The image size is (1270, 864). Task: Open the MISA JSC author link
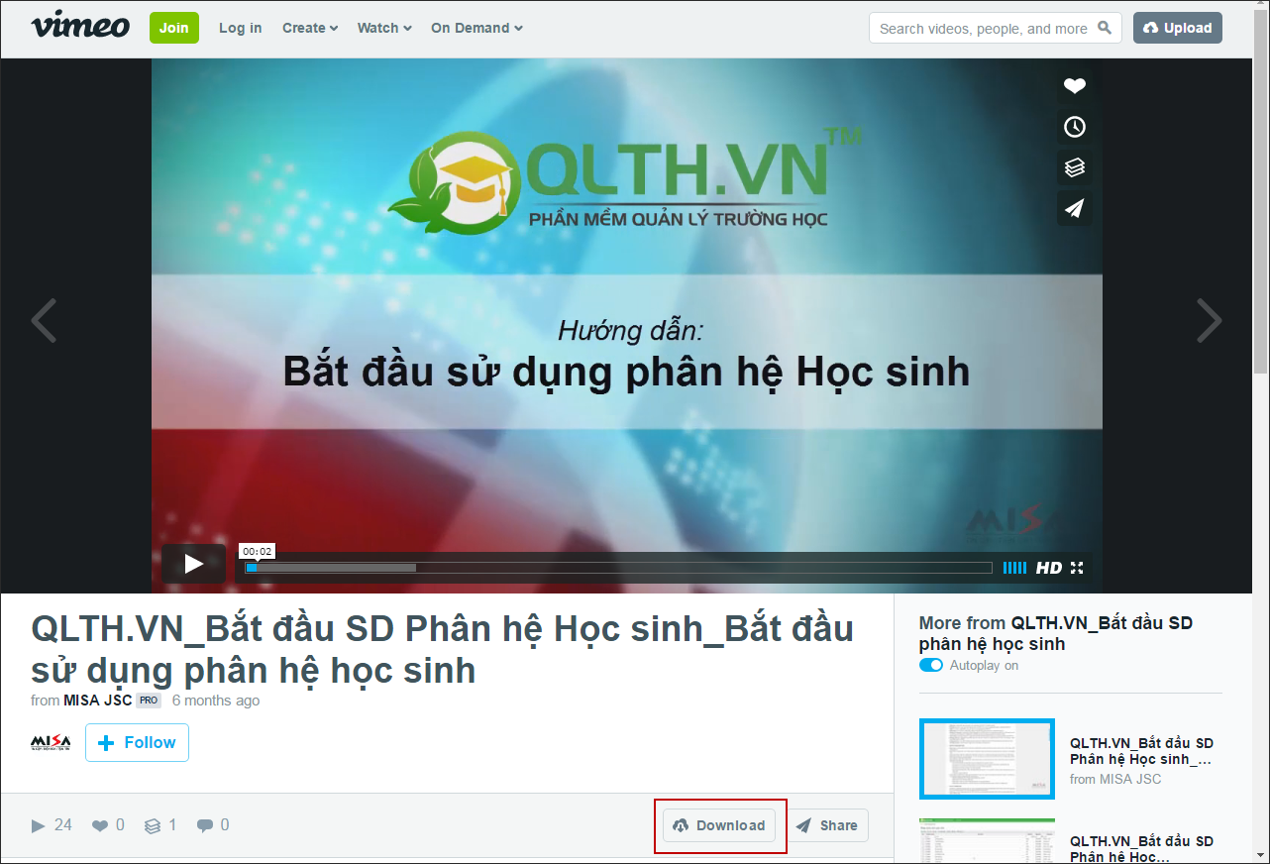tap(98, 701)
